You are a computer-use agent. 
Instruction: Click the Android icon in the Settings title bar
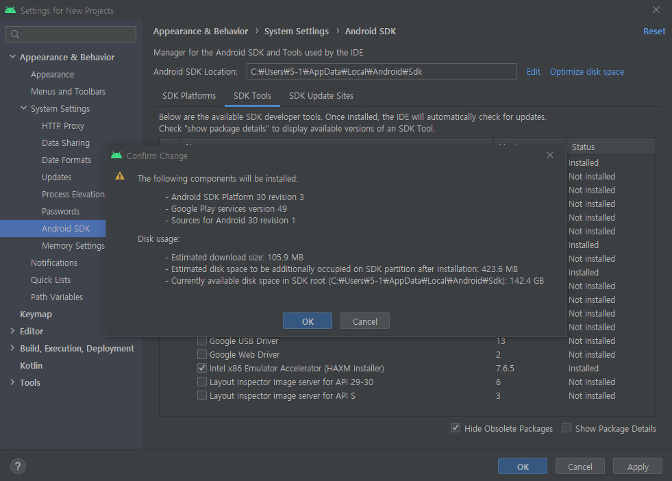coord(10,10)
